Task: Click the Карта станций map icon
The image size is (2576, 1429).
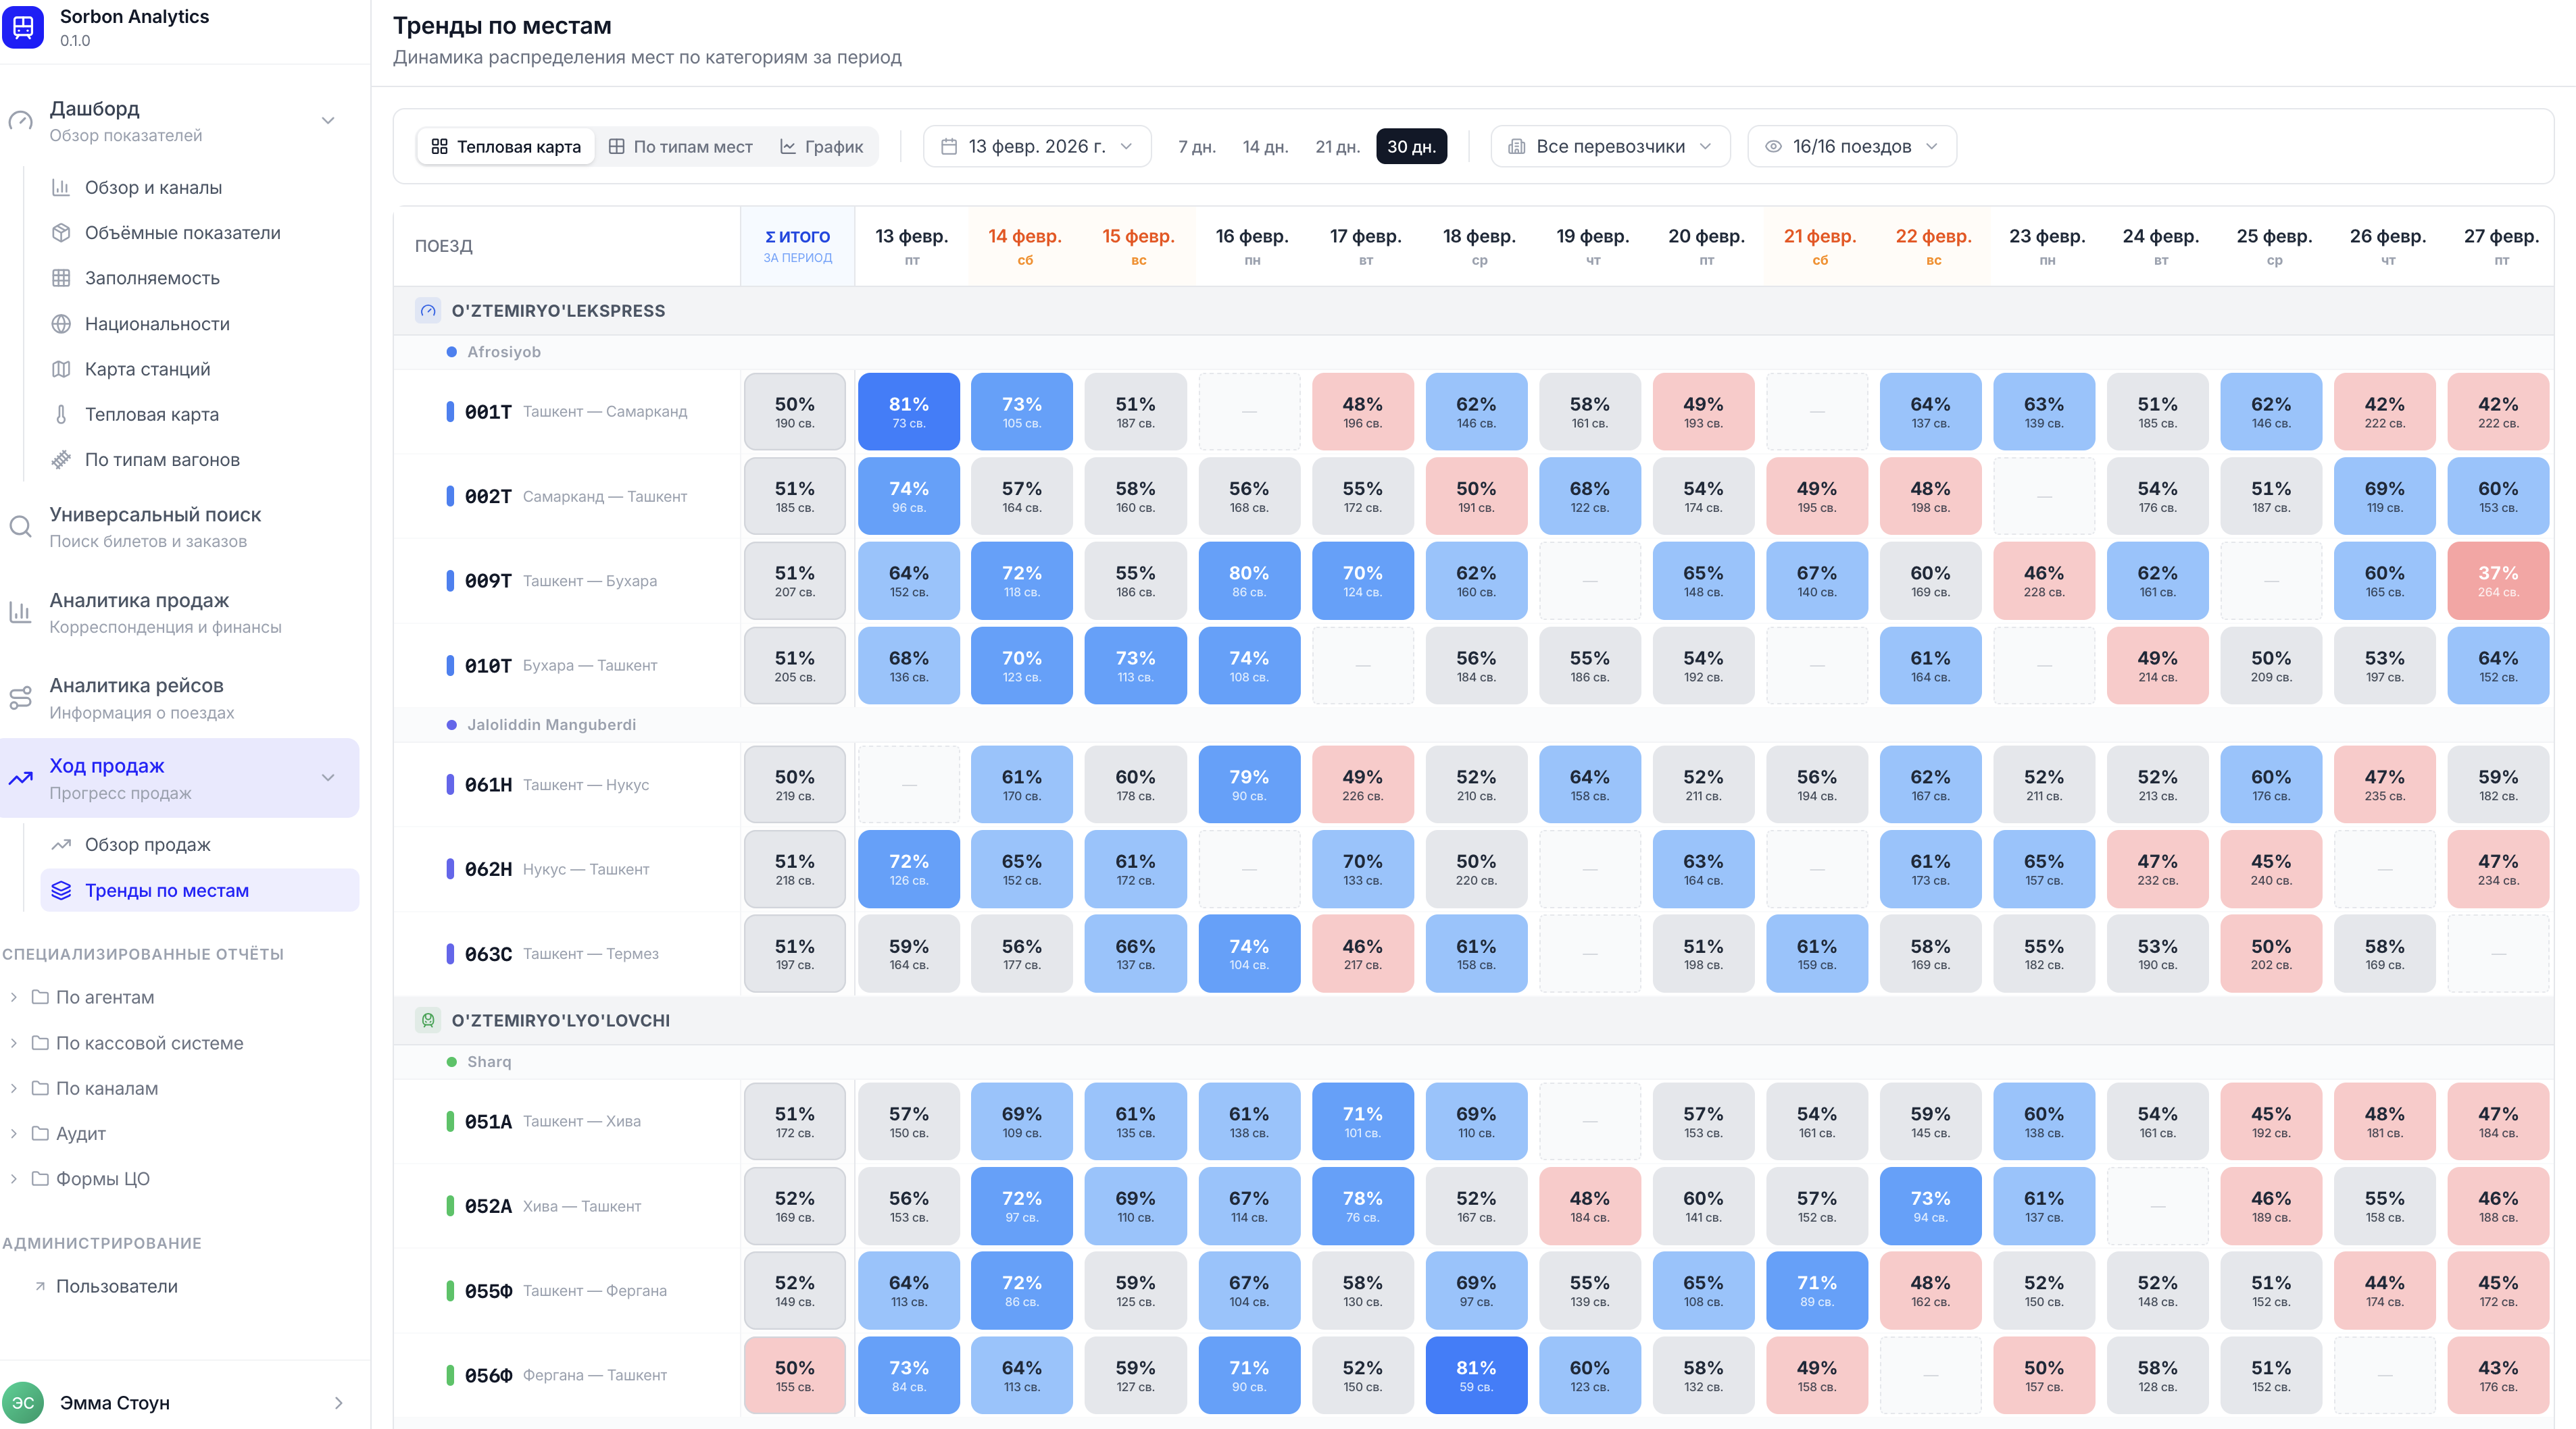Action: pyautogui.click(x=61, y=369)
